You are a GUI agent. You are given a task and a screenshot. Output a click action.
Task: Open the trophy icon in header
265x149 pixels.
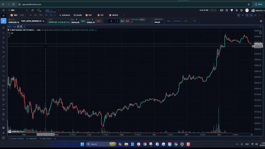[232, 10]
